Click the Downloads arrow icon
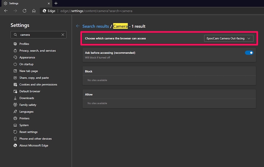This screenshot has height=167, width=264. [15, 98]
